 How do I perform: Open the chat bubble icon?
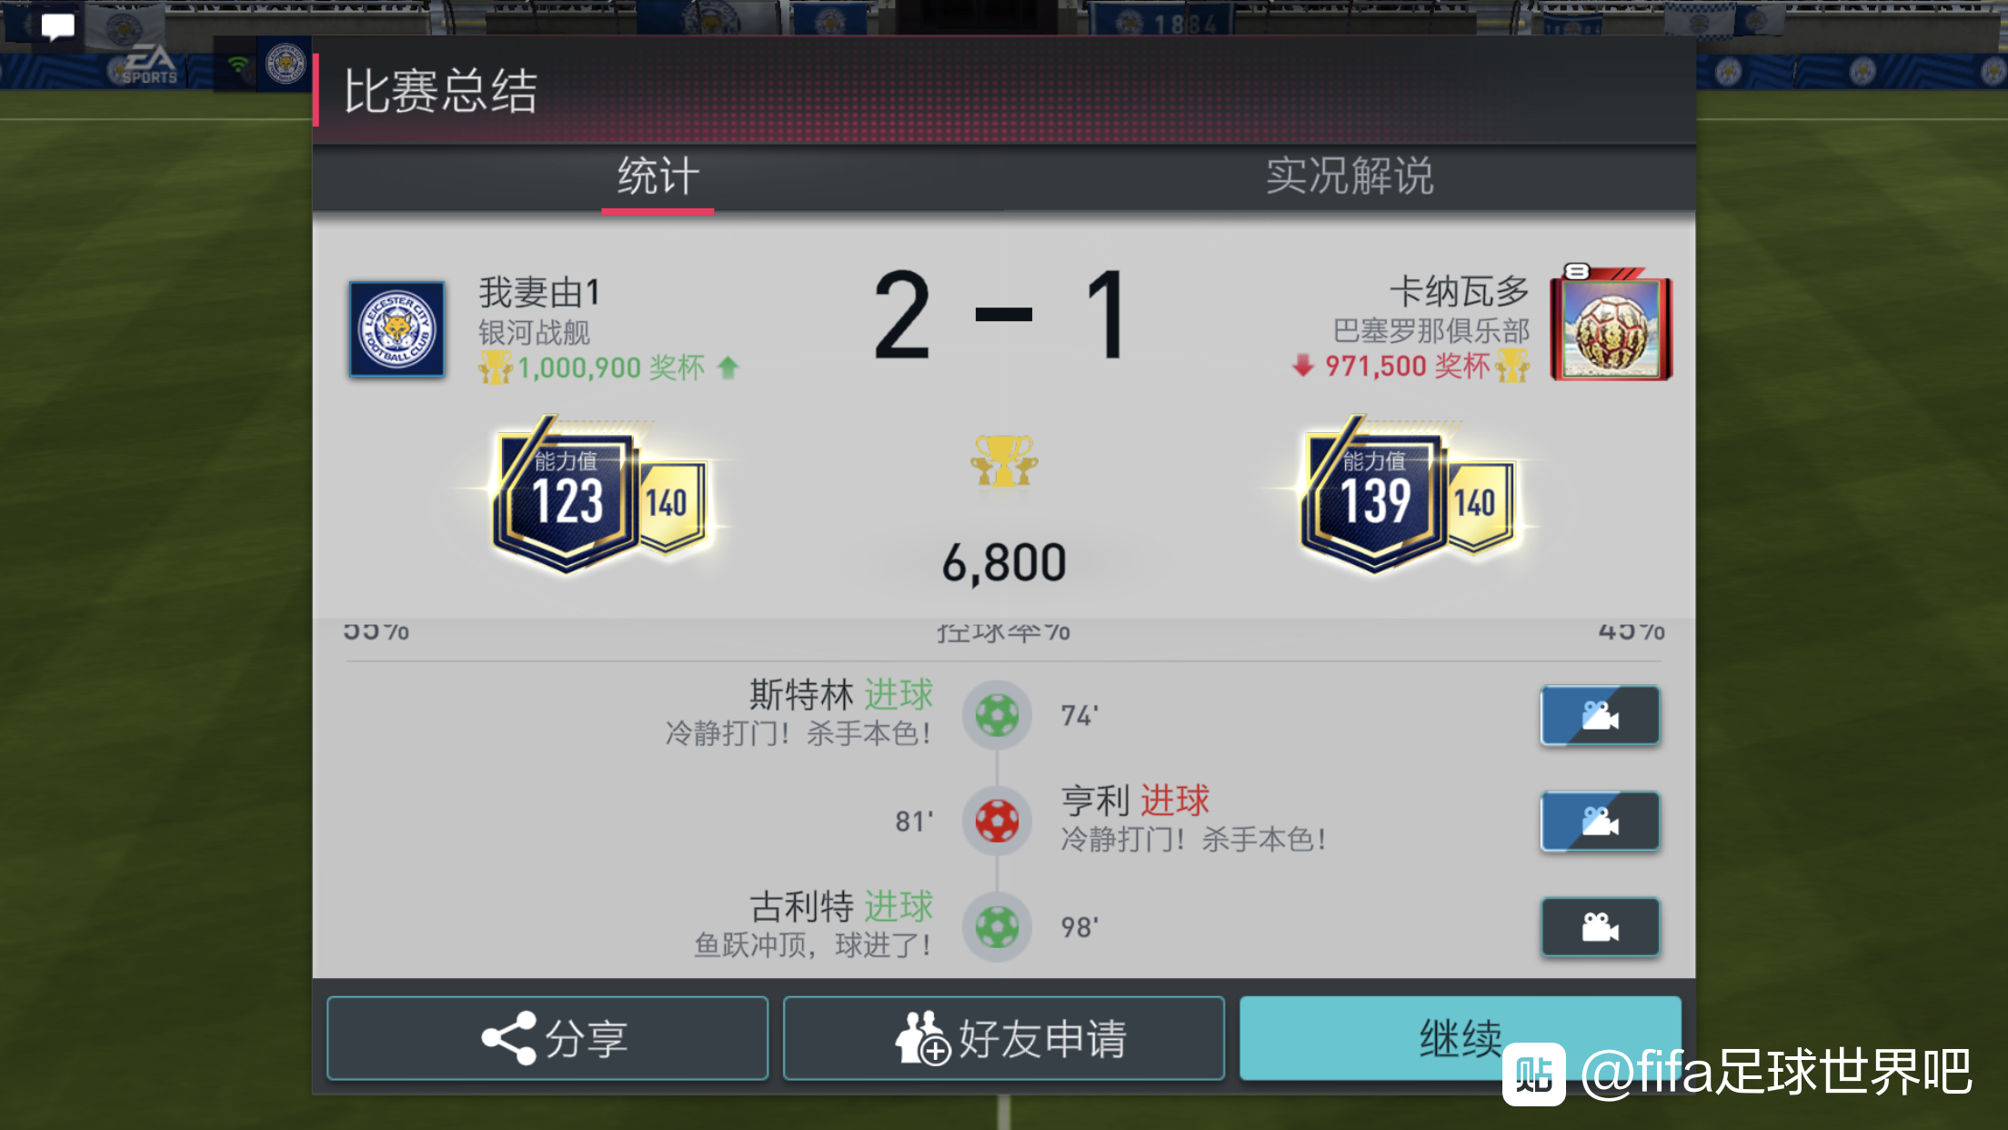point(57,27)
